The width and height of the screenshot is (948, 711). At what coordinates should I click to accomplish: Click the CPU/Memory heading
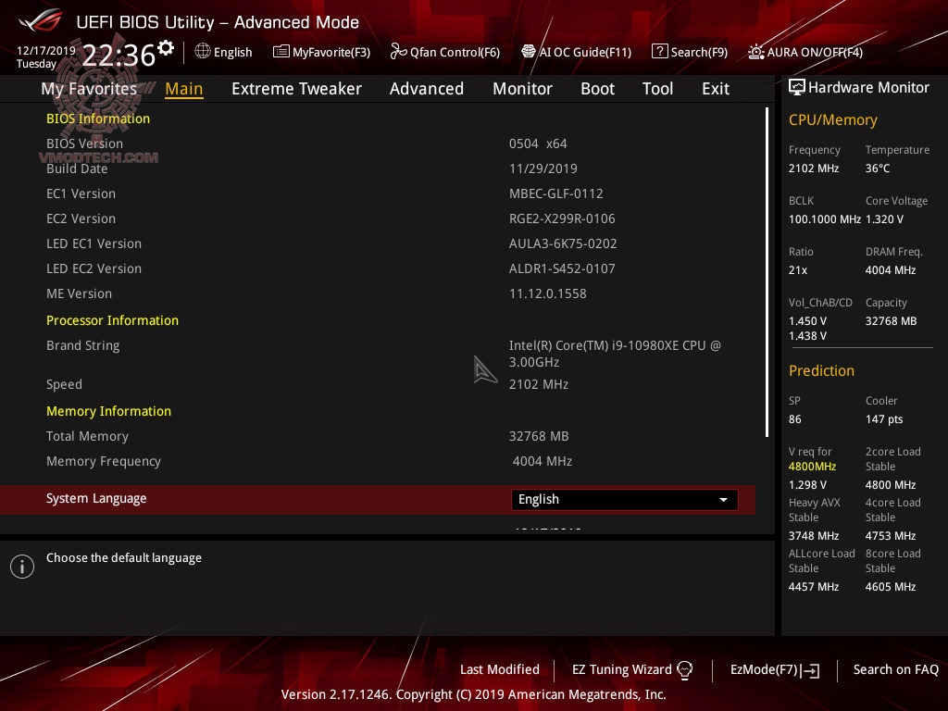[832, 120]
